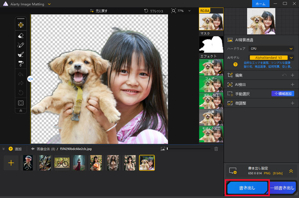This screenshot has width=299, height=198.
Task: Click the AI背景透過 section icon
Action: [230, 40]
